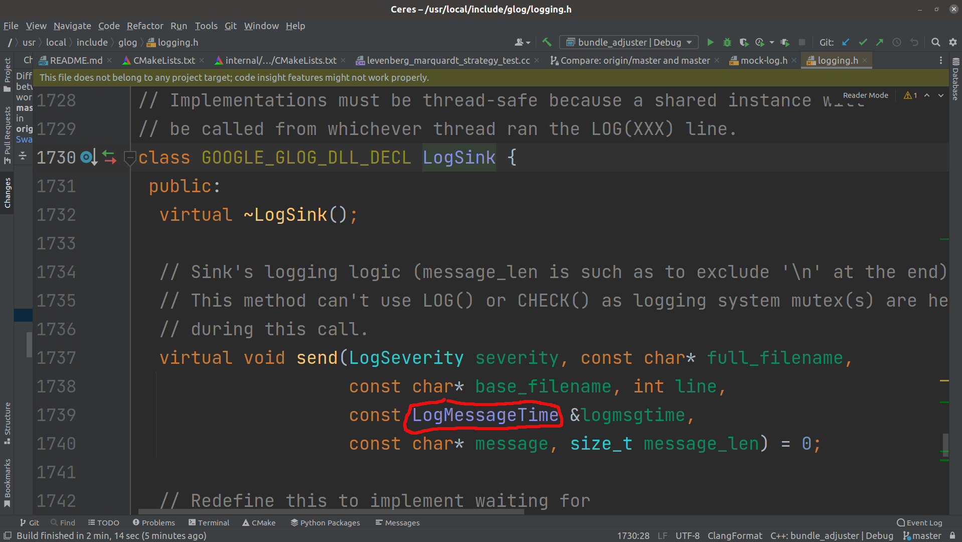
Task: Open the TODO tool window
Action: [x=103, y=522]
